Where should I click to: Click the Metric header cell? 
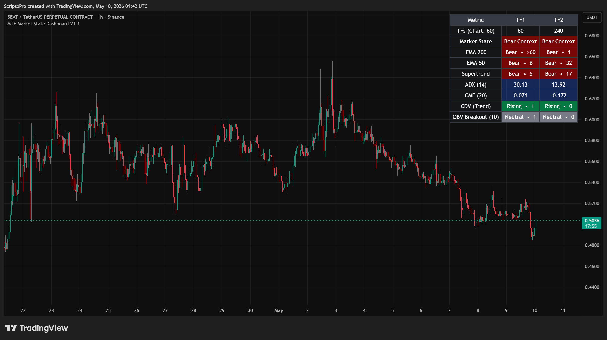click(x=476, y=20)
